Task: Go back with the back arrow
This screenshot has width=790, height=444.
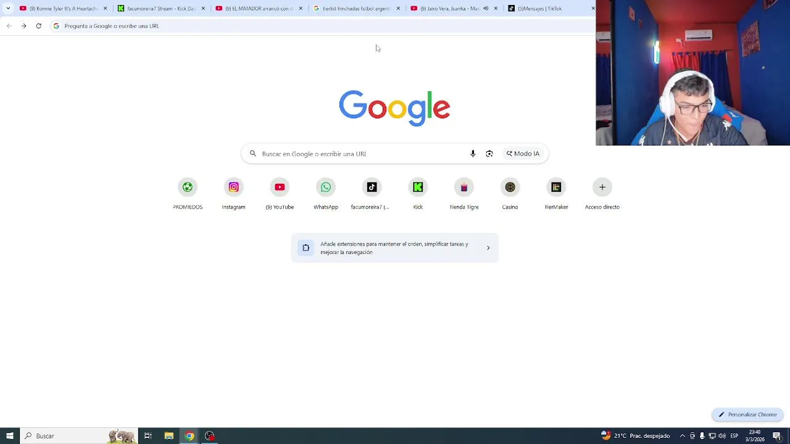Action: (9, 26)
